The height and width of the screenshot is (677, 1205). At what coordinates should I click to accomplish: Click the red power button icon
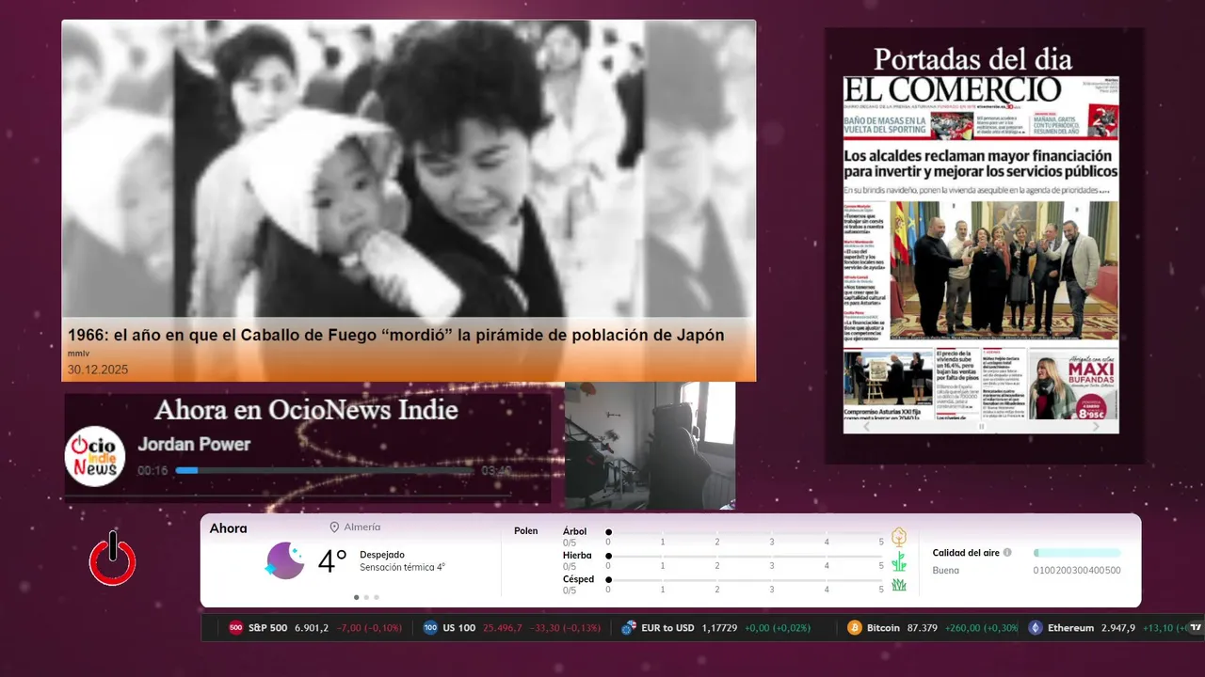pos(113,559)
